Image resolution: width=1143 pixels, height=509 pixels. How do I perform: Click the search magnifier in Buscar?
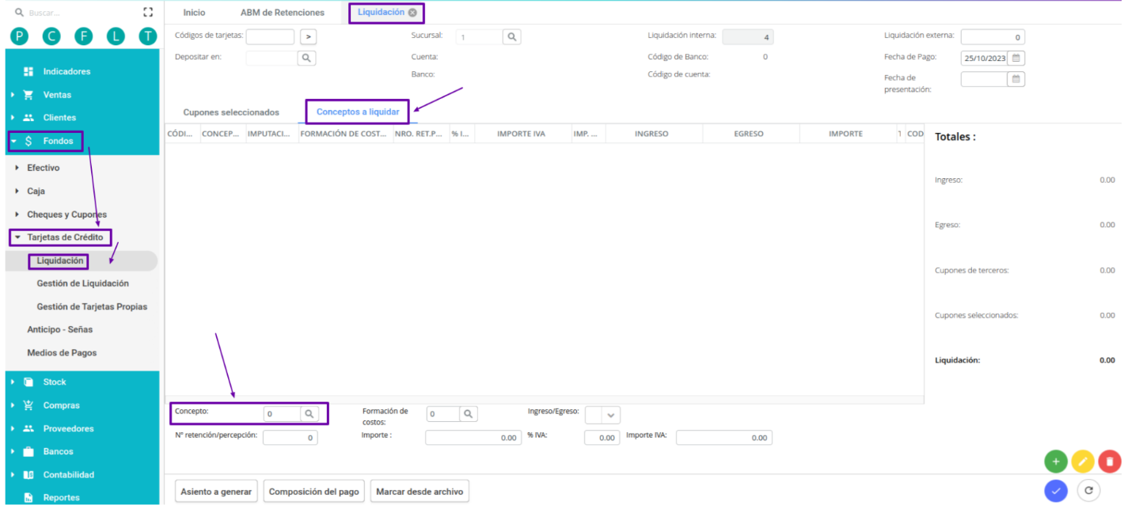(x=20, y=13)
